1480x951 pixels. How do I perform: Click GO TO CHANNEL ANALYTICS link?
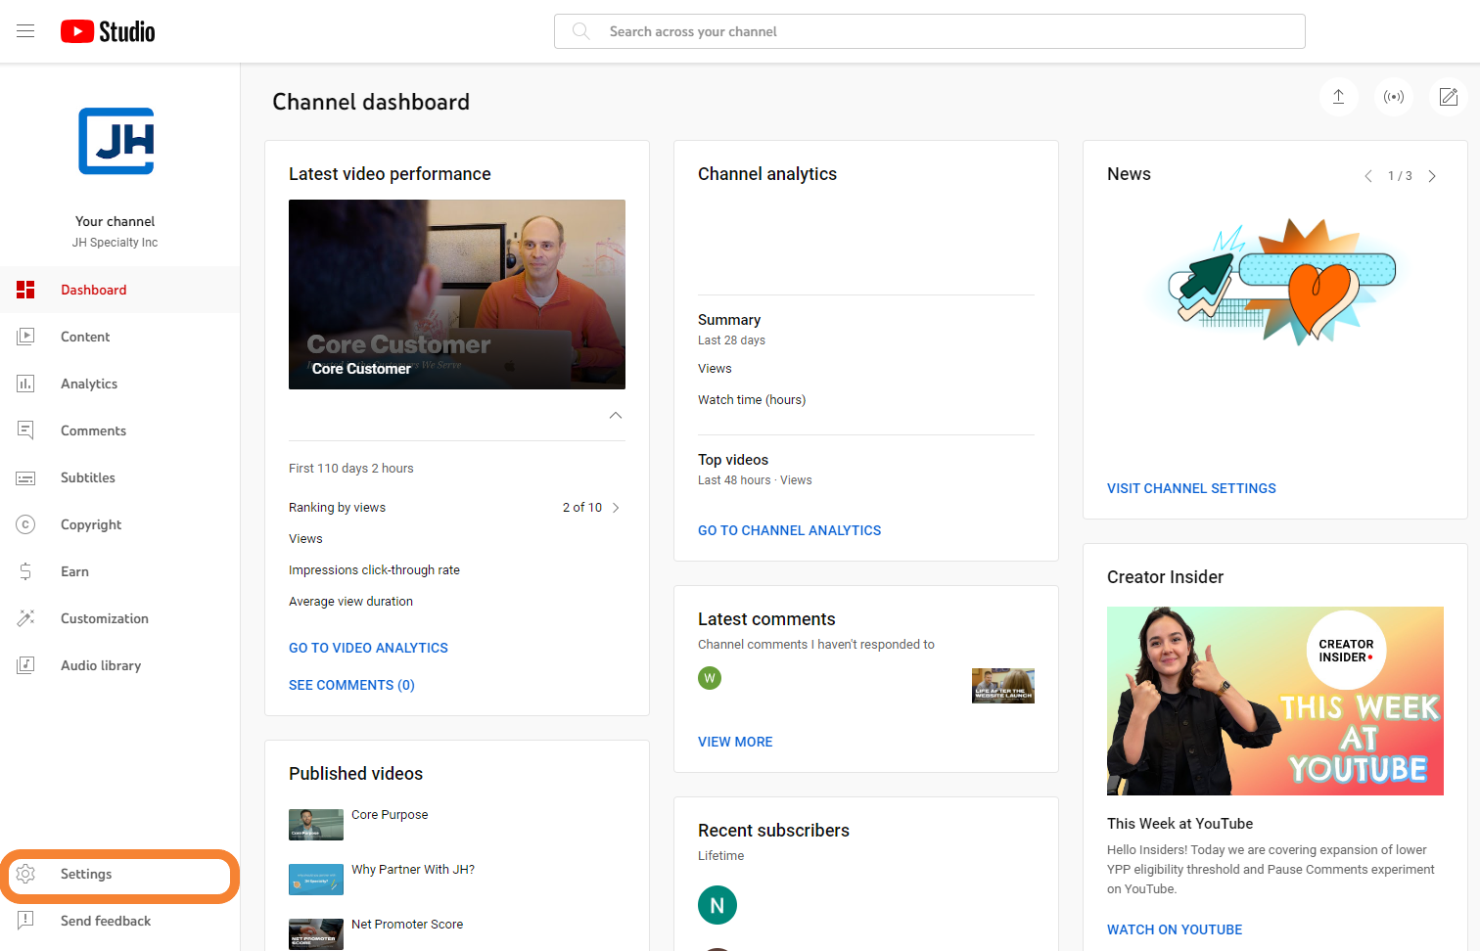(x=789, y=530)
